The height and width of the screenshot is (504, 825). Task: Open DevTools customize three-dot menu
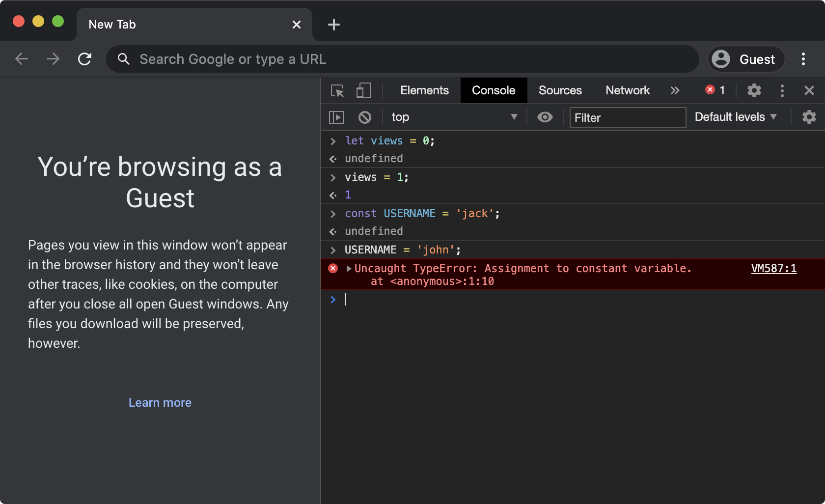point(782,90)
